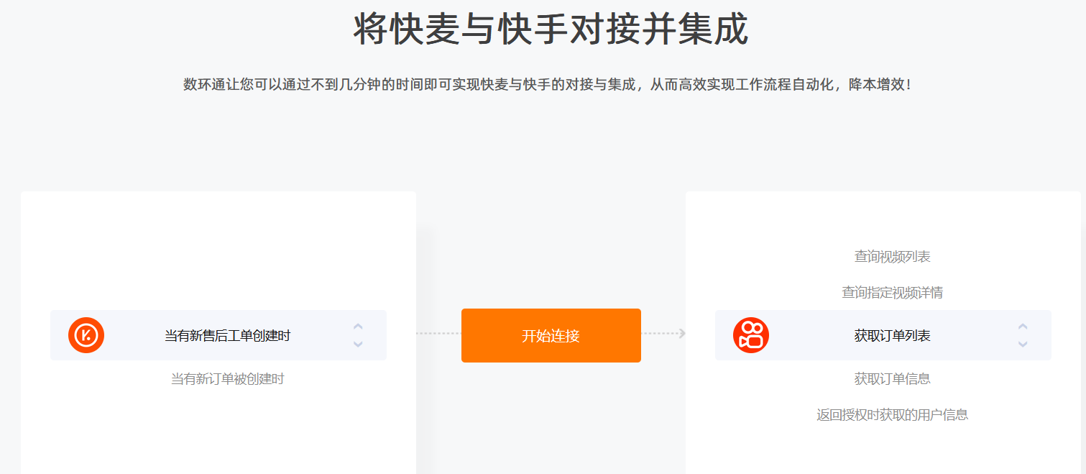1086x474 pixels.
Task: Click the description text starting with 数环通
Action: pyautogui.click(x=551, y=85)
